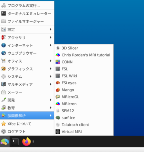
Task: Expand the システム submenu arrow
Action: [x=50, y=77]
